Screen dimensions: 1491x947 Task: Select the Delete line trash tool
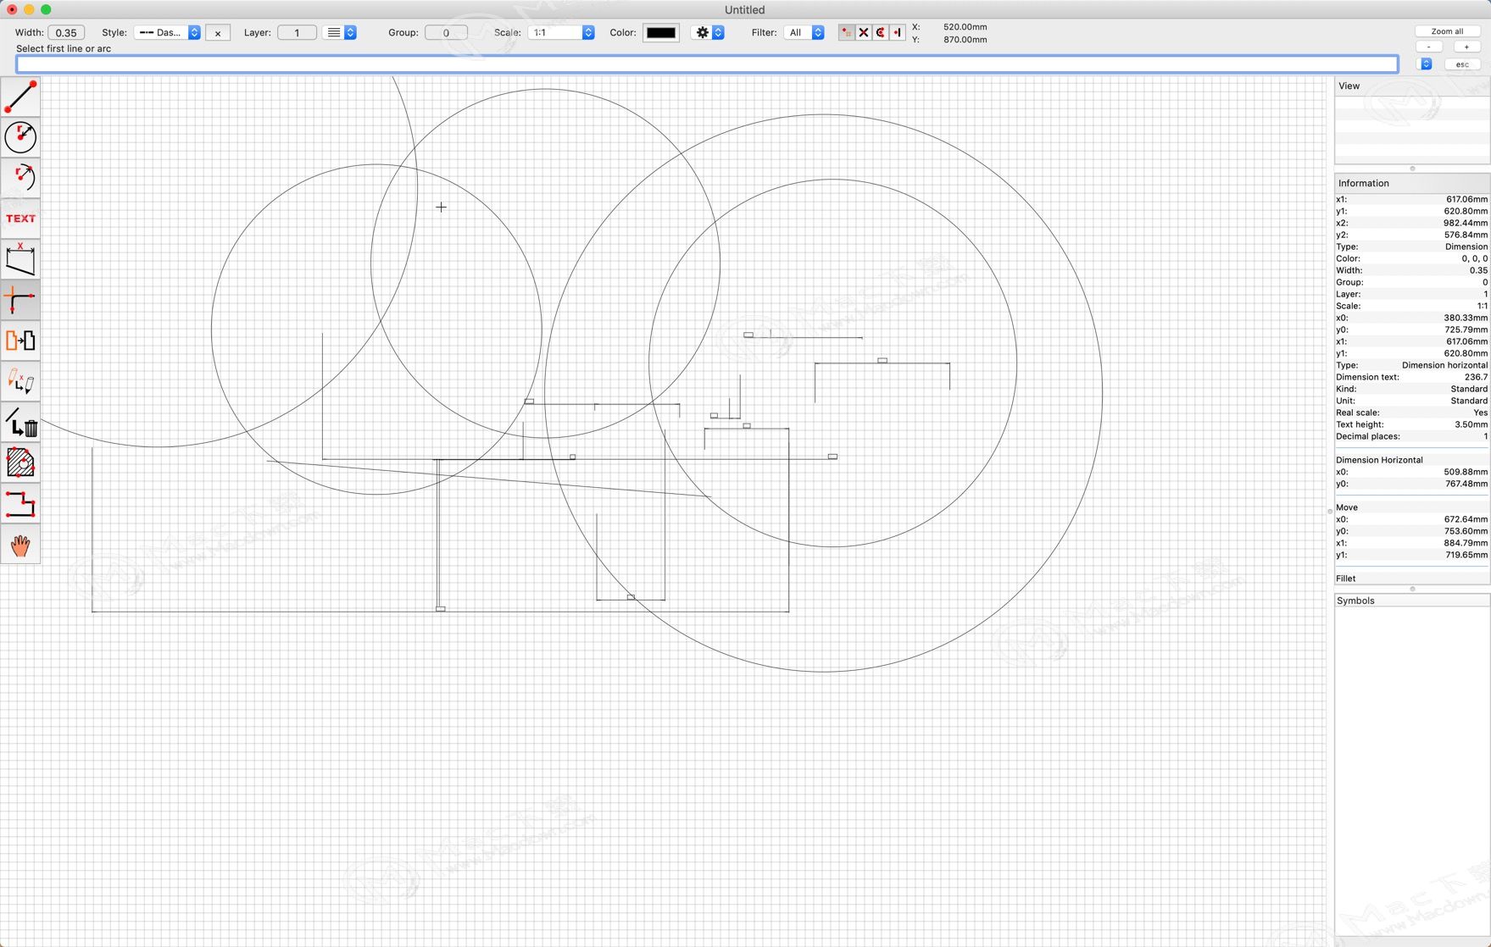[x=20, y=423]
